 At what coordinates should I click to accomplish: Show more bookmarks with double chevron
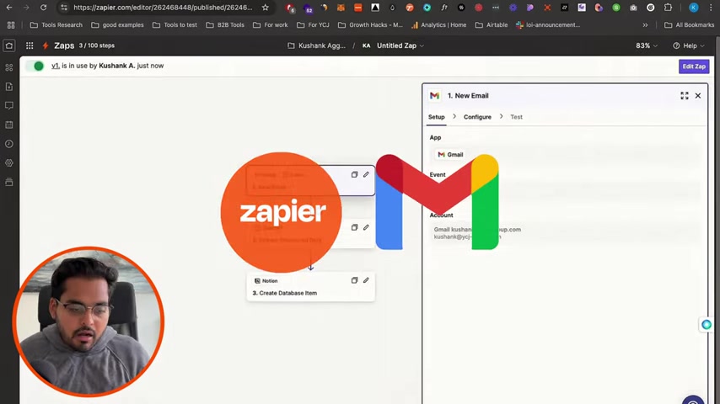click(x=645, y=24)
